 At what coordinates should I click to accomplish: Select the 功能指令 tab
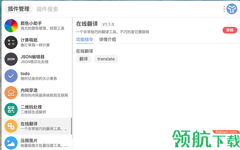coord(85,40)
